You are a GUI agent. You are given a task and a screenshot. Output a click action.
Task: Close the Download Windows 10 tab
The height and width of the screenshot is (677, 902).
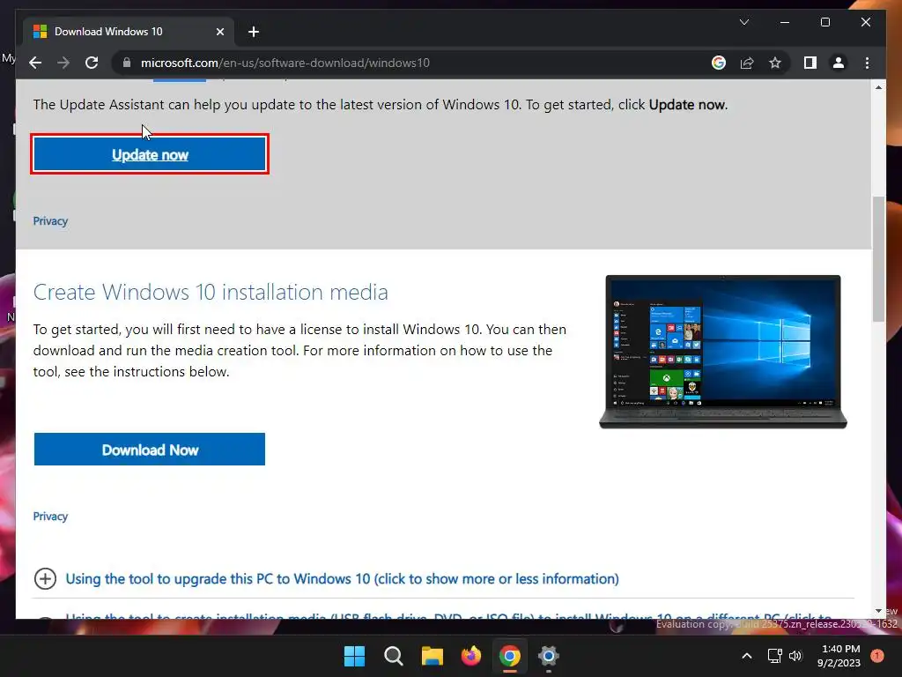click(219, 32)
